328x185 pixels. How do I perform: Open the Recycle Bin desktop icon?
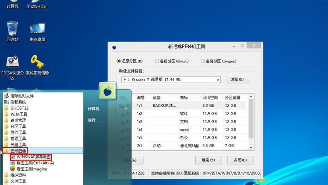pos(12,31)
